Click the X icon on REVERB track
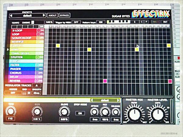Viewport: 183px width, 137px height. click(37, 81)
